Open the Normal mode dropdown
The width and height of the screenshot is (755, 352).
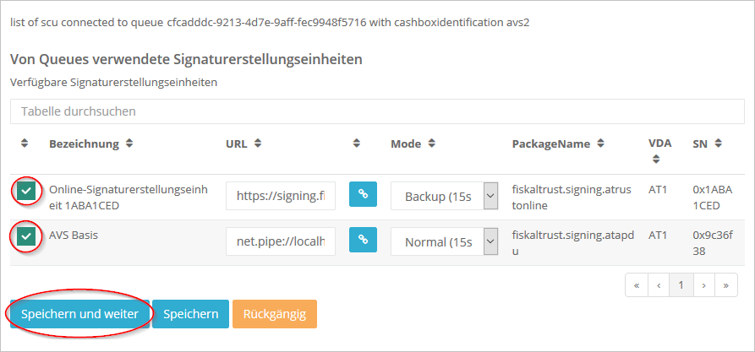pos(444,242)
